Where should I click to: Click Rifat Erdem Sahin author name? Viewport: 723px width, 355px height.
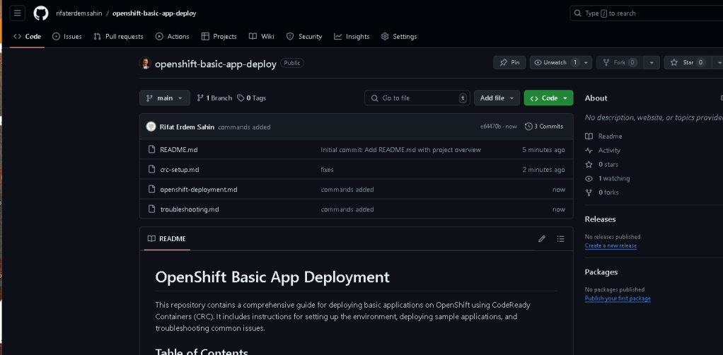click(187, 127)
